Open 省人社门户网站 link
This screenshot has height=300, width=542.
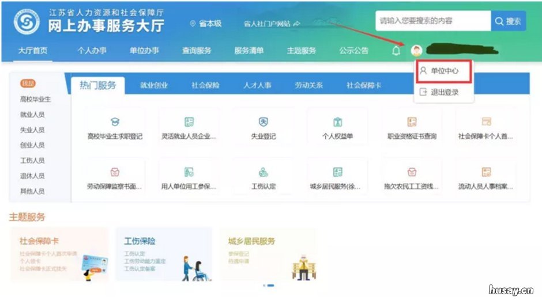point(267,24)
